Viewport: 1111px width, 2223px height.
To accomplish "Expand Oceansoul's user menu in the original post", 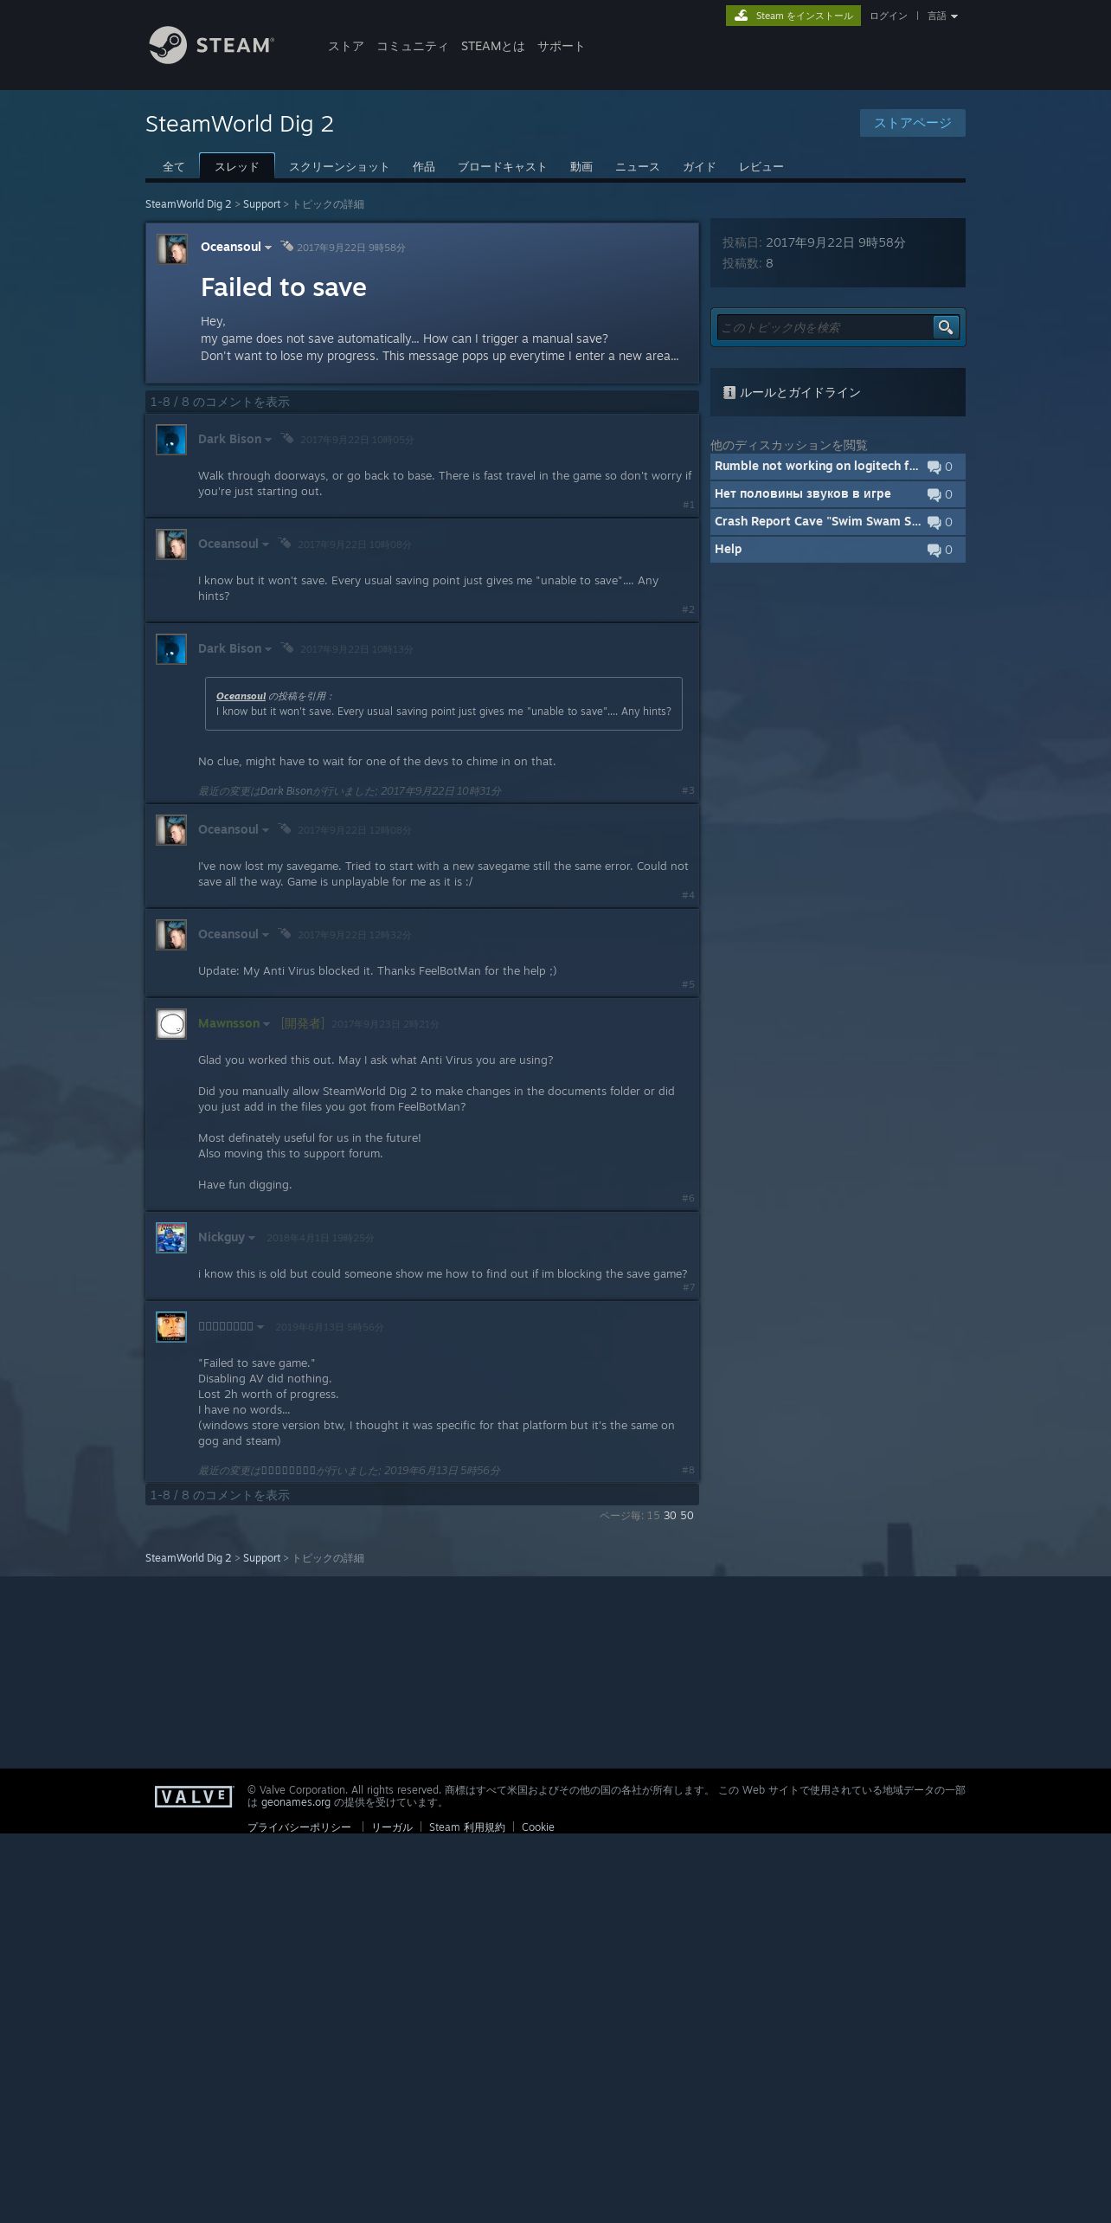I will (x=268, y=248).
